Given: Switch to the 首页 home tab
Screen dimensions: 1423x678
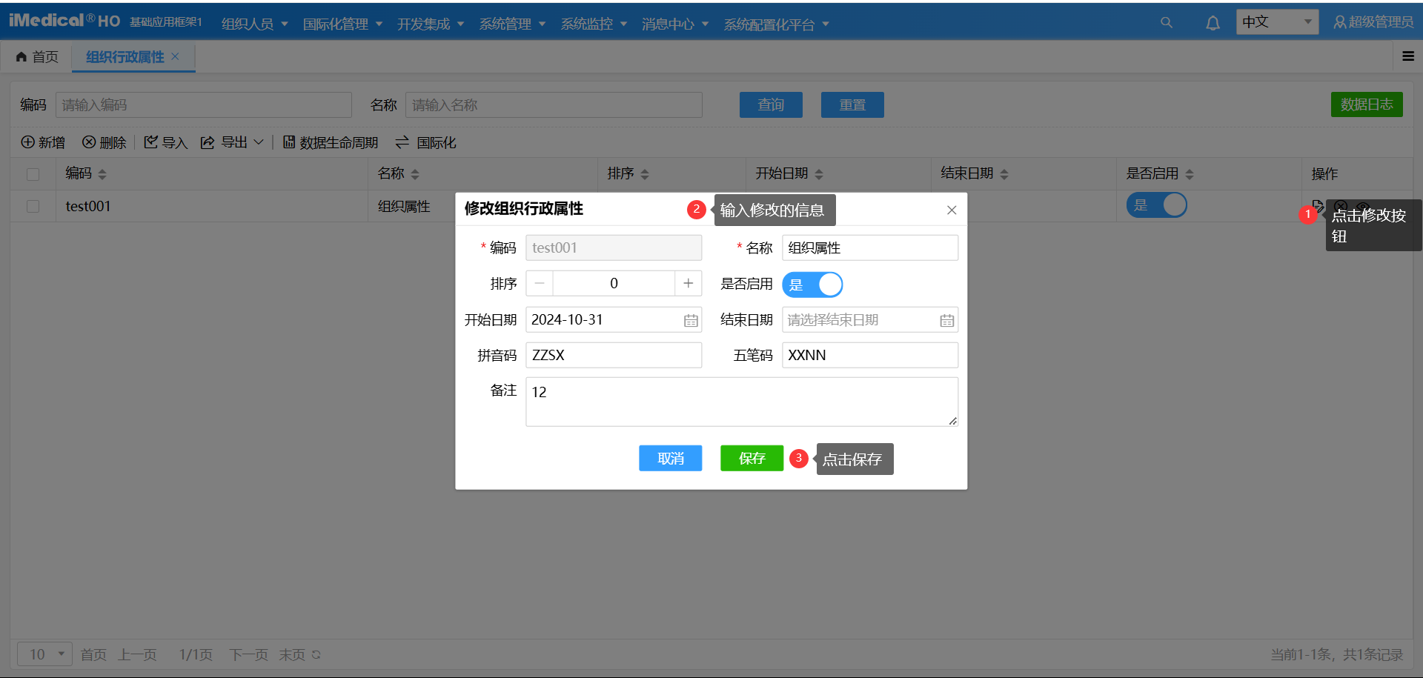Looking at the screenshot, I should pos(37,56).
